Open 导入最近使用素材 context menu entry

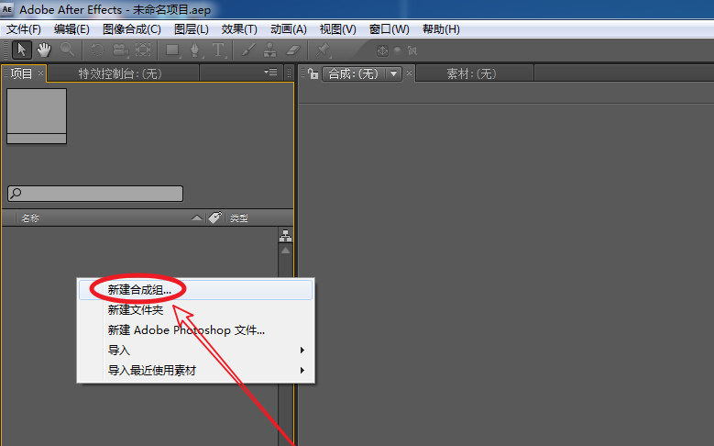pyautogui.click(x=196, y=371)
